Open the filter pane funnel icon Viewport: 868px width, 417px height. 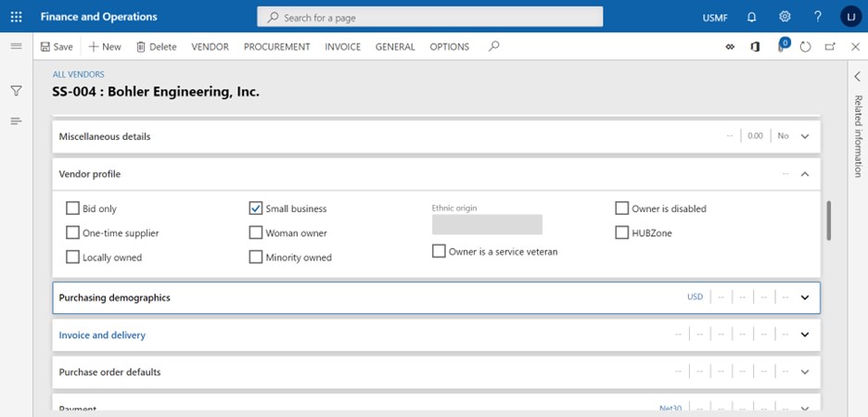(x=16, y=91)
